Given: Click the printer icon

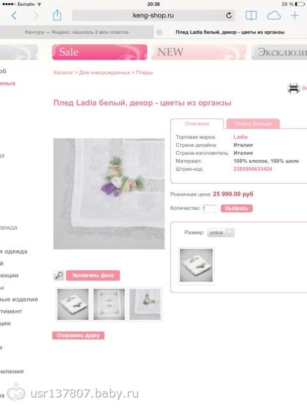Looking at the screenshot, I should [294, 88].
